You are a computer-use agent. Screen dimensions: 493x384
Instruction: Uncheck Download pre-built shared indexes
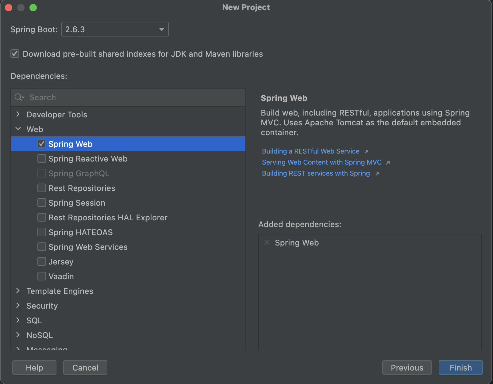click(x=14, y=54)
